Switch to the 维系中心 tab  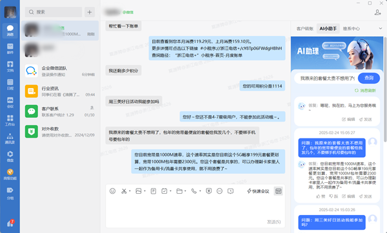pos(352,28)
